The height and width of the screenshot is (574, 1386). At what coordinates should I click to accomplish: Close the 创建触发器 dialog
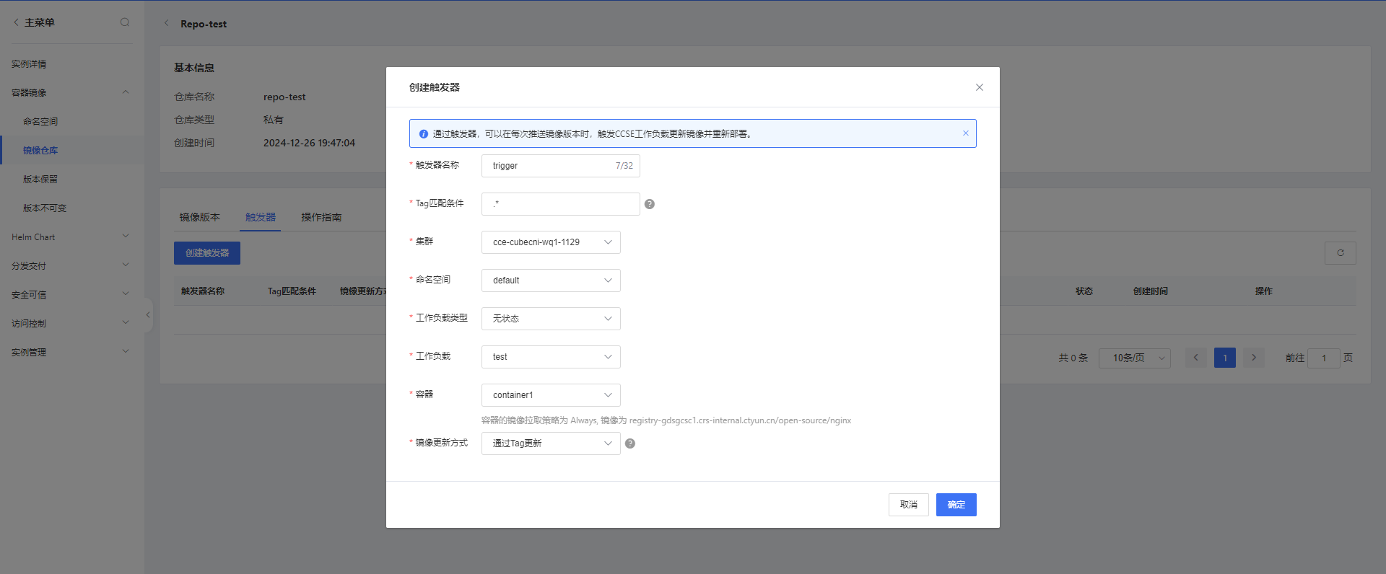click(x=980, y=87)
